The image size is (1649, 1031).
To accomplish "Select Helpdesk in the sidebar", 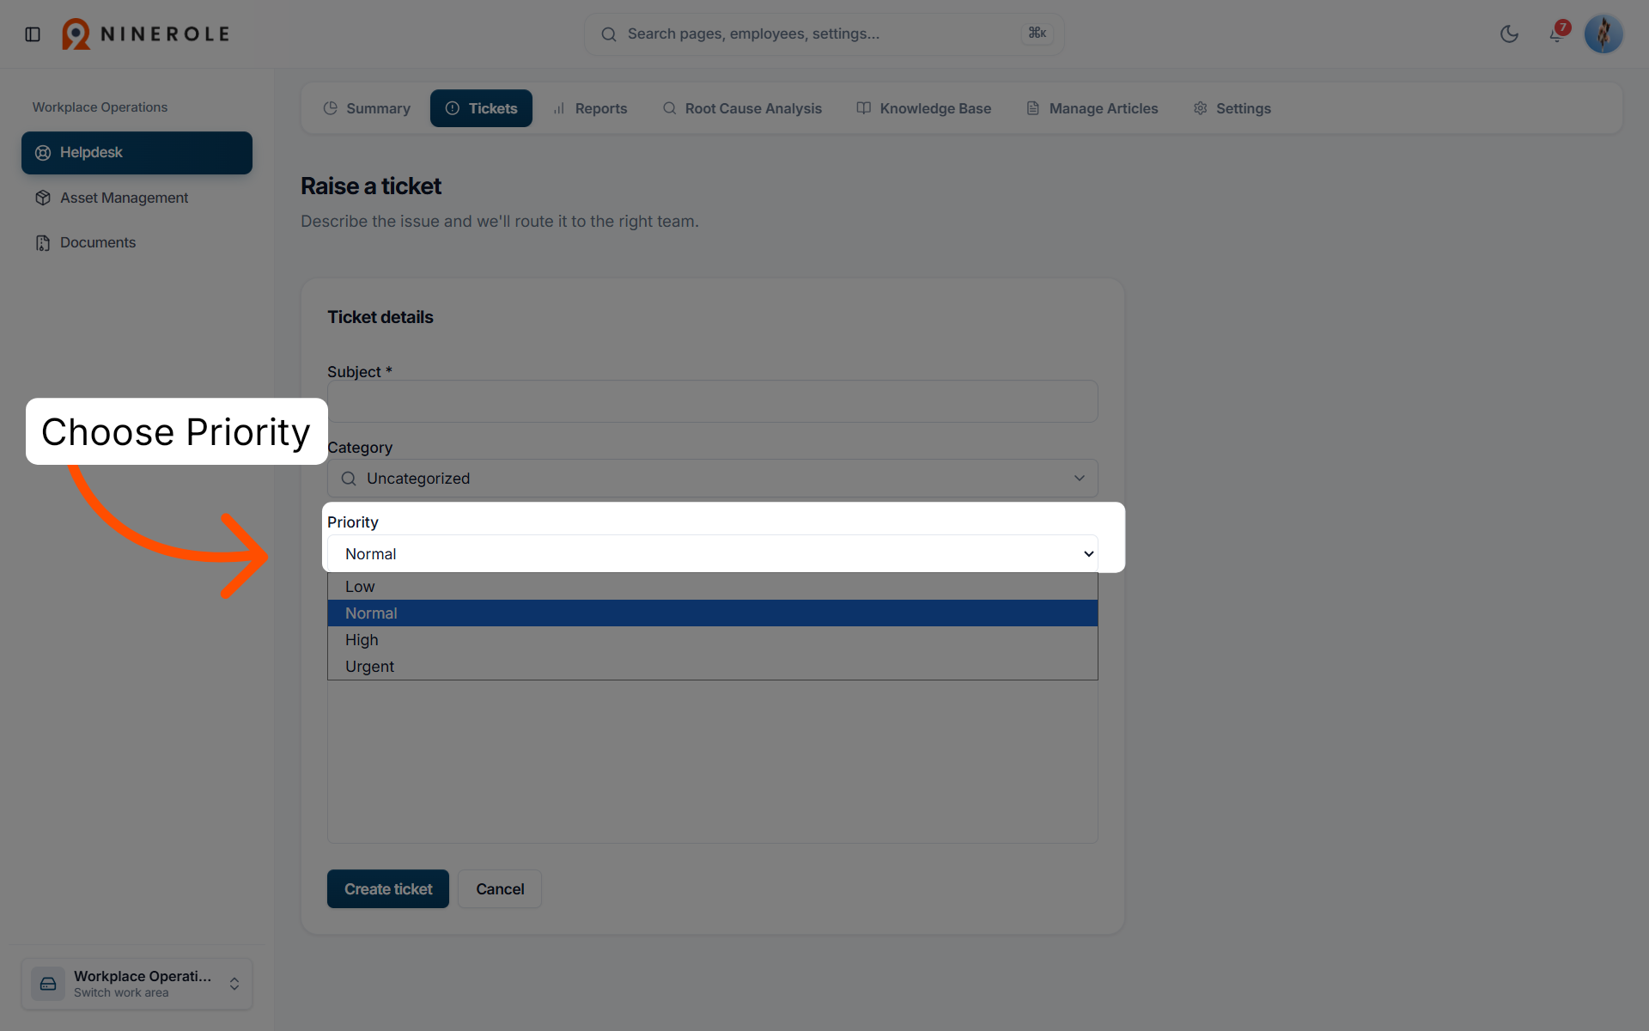I will click(137, 153).
